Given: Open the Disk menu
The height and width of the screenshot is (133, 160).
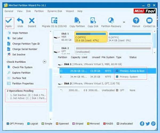Looking at the screenshot, I should (29, 11).
